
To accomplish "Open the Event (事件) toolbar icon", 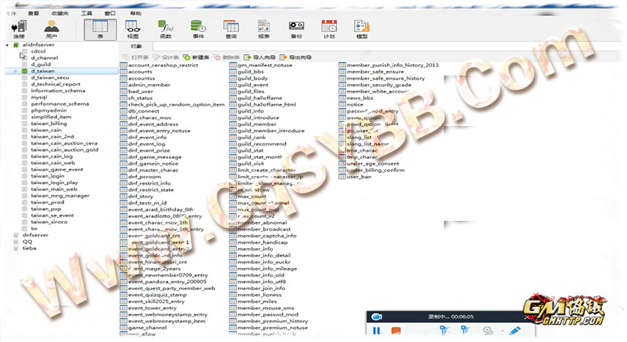I will pos(198,29).
